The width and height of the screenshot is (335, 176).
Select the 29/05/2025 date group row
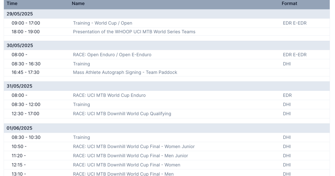click(20, 14)
